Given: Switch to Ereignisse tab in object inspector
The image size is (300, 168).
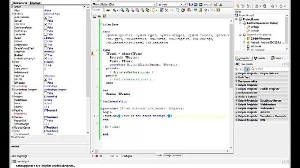Looking at the screenshot, I should [x=35, y=3].
